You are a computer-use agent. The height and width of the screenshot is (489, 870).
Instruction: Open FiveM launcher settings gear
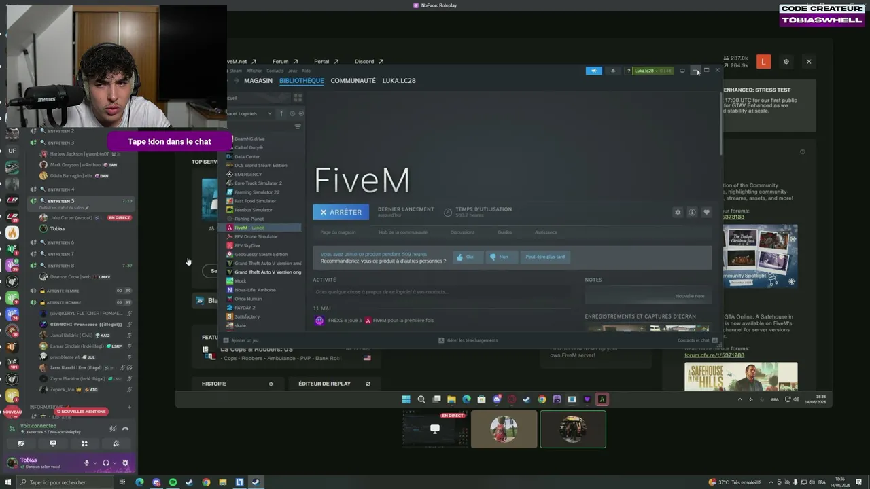(x=786, y=62)
